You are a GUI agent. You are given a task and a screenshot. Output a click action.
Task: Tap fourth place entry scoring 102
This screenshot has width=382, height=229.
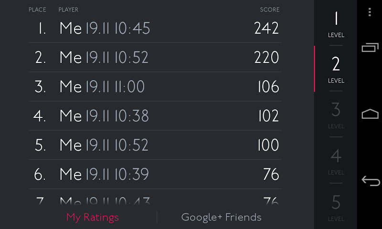click(x=155, y=116)
